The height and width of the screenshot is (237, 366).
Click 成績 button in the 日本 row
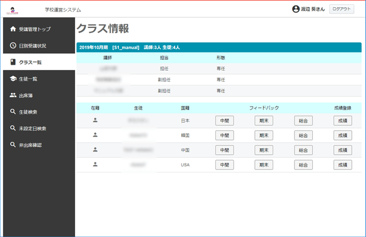coord(343,121)
